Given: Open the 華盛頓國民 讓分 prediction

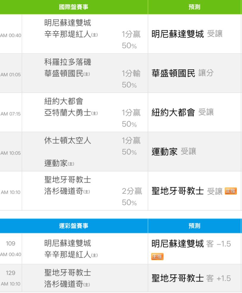Looking at the screenshot, I should [183, 73].
